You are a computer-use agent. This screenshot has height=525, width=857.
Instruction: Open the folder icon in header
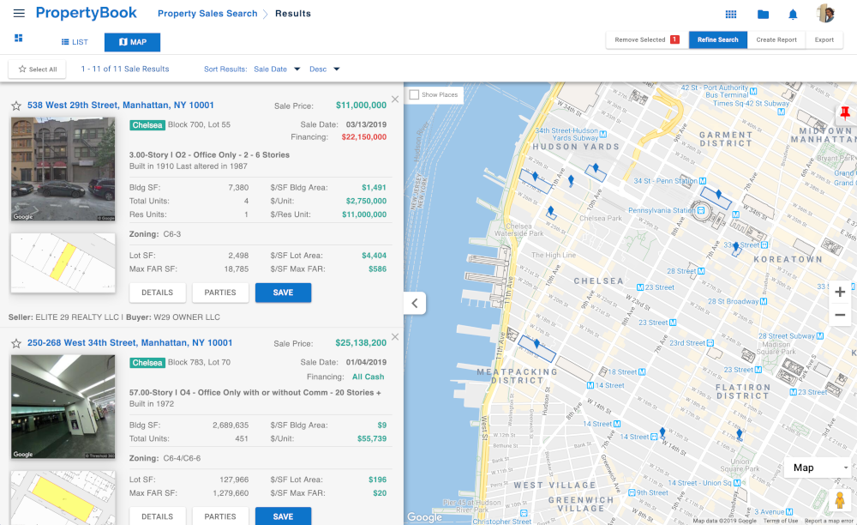click(763, 15)
